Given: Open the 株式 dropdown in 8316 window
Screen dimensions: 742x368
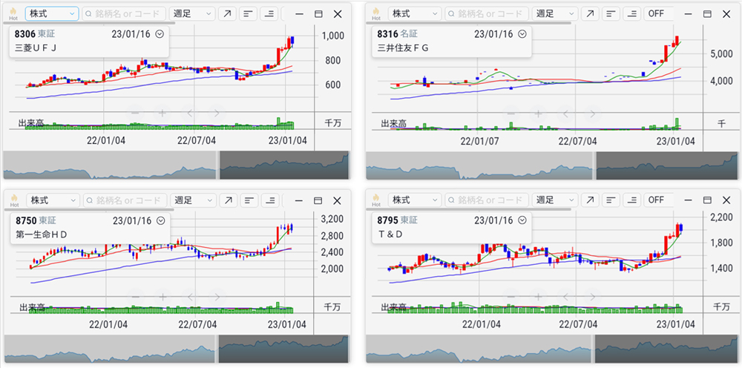Looking at the screenshot, I should [x=414, y=13].
